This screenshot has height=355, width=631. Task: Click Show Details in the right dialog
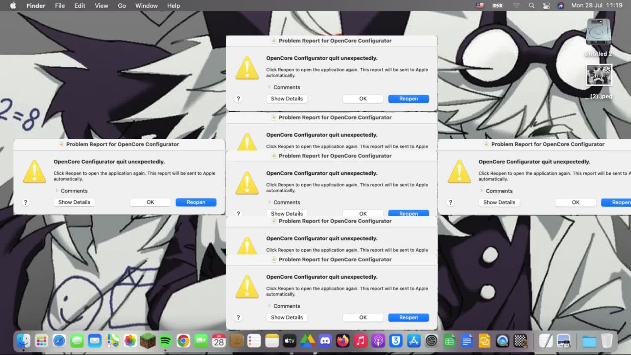point(499,202)
